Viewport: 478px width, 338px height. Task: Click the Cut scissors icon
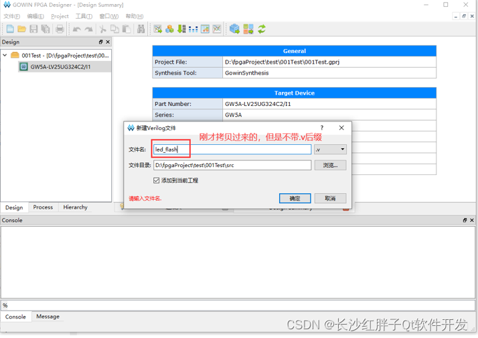[102, 29]
